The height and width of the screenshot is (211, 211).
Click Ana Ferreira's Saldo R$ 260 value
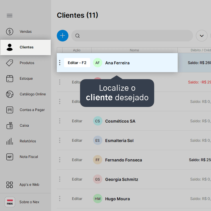[199, 63]
